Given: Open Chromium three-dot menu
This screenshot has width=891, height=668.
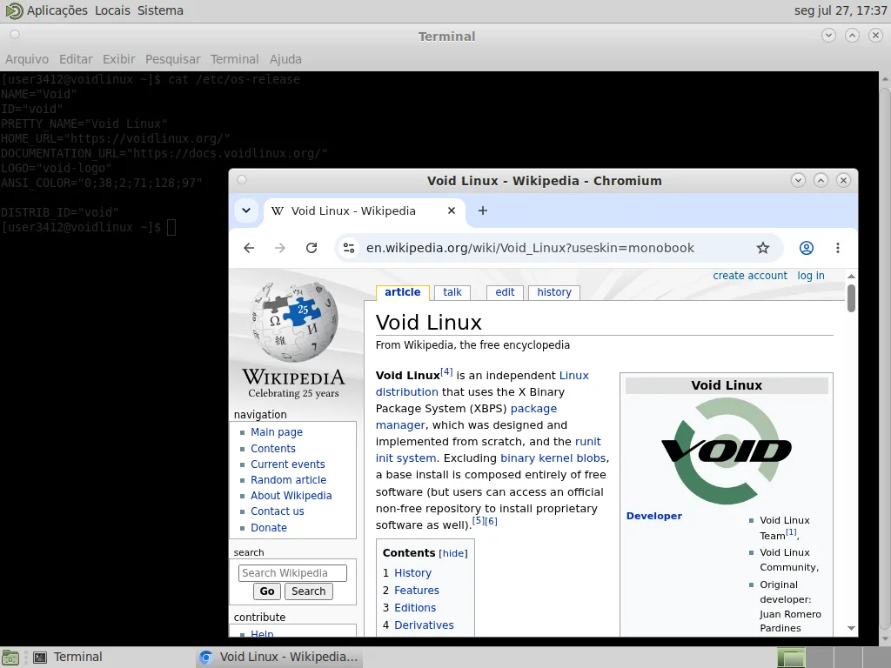Looking at the screenshot, I should [838, 248].
